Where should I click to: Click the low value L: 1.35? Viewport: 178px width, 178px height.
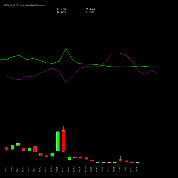pos(90,12)
